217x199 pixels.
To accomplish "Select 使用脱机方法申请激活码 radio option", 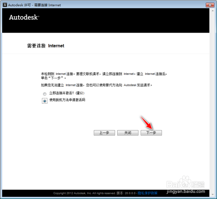I will click(x=45, y=101).
